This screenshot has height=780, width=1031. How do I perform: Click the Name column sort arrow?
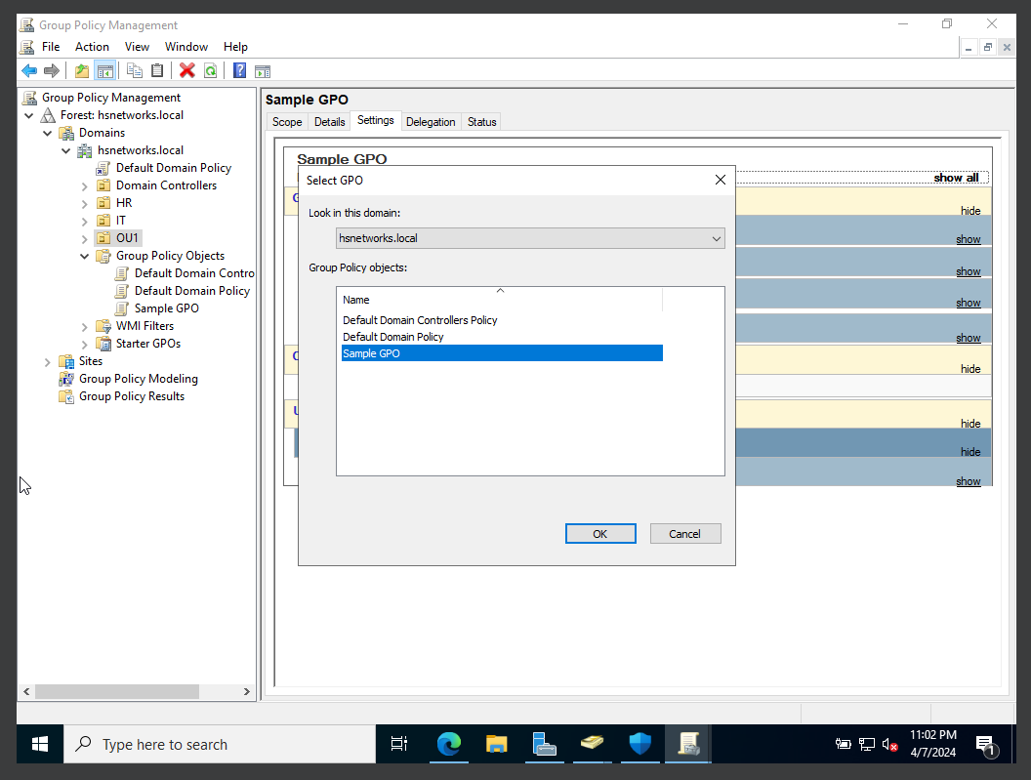point(499,290)
